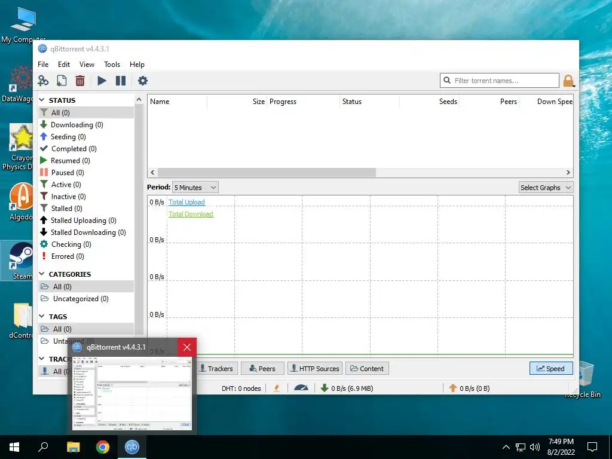Select All (0) under STATUS

(86, 113)
